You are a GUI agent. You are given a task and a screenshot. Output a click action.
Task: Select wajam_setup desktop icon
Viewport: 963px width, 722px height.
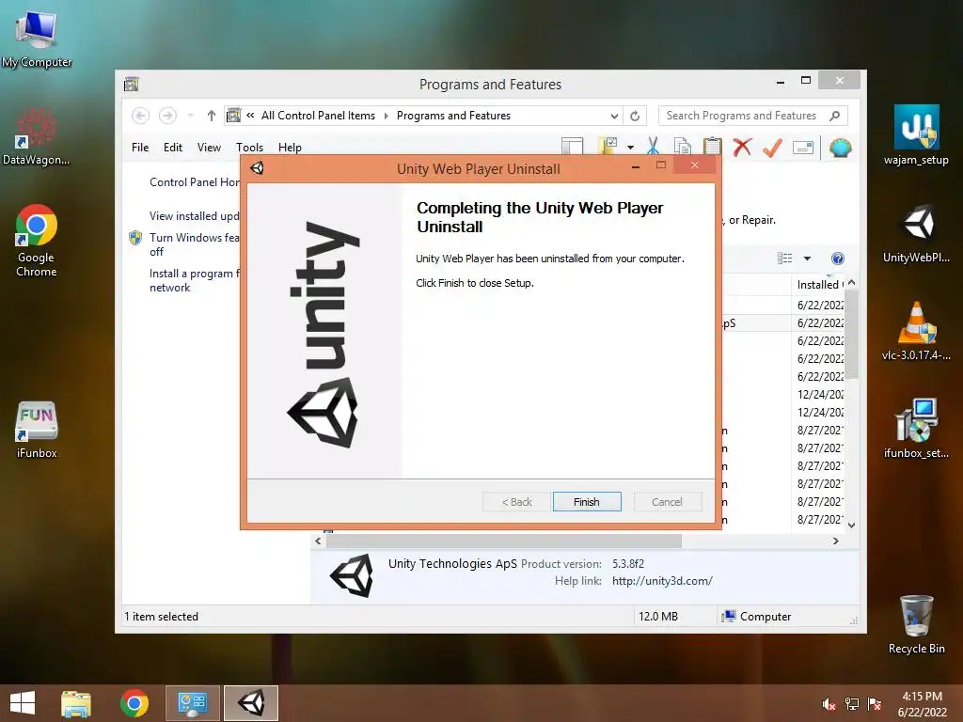click(x=916, y=135)
